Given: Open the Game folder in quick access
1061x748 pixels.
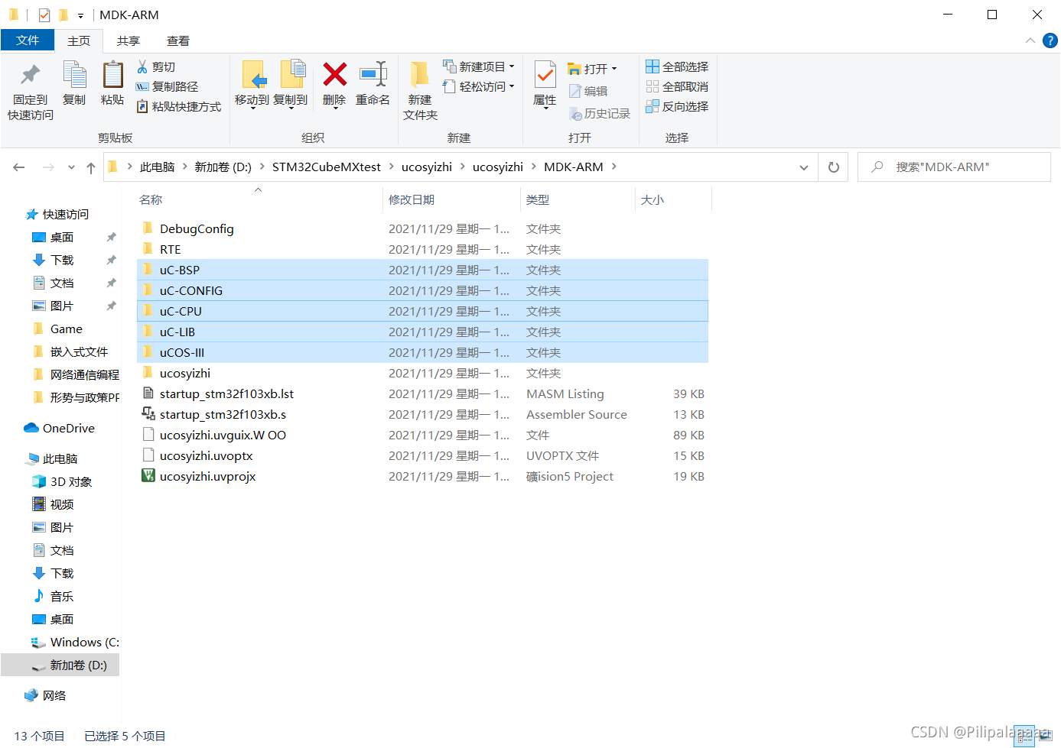Looking at the screenshot, I should [x=66, y=329].
